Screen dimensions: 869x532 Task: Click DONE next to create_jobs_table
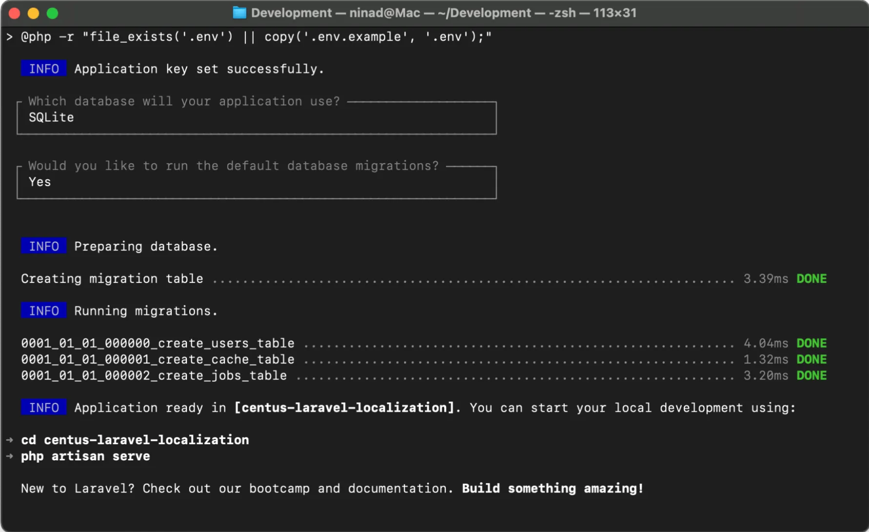(x=811, y=375)
